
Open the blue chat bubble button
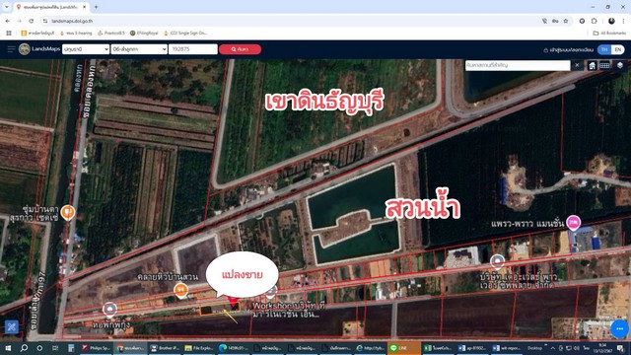620,328
